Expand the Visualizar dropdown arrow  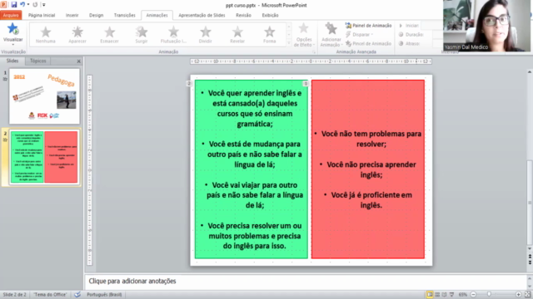click(x=13, y=44)
